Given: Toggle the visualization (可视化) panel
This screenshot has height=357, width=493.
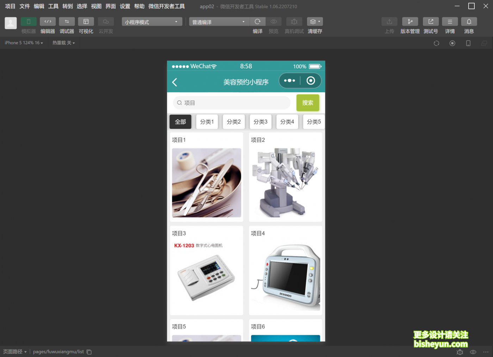Looking at the screenshot, I should (86, 22).
